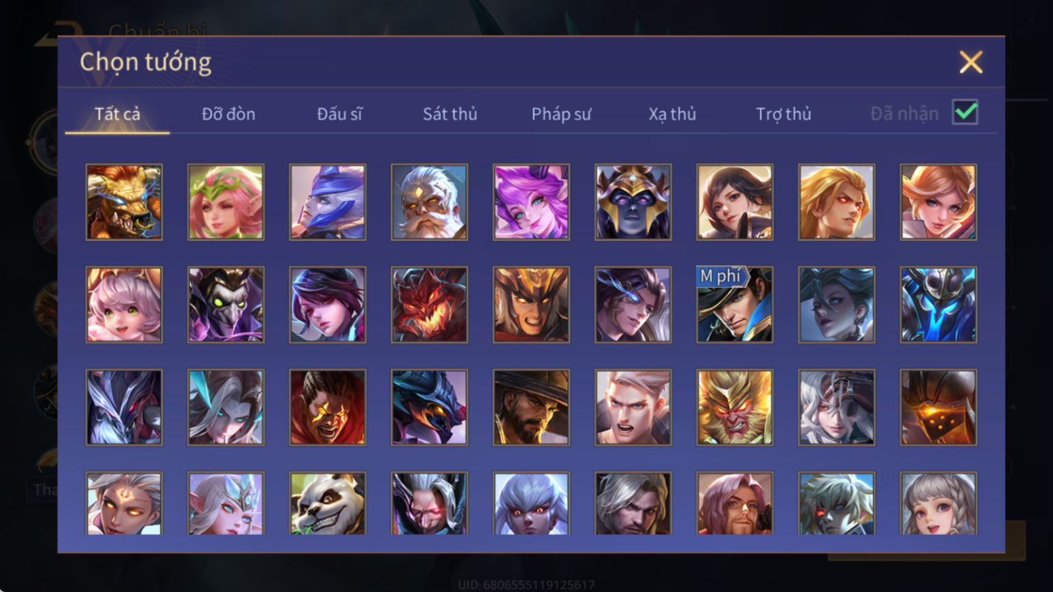Image resolution: width=1053 pixels, height=592 pixels.
Task: Select the horned bull hero portrait
Action: (x=124, y=202)
